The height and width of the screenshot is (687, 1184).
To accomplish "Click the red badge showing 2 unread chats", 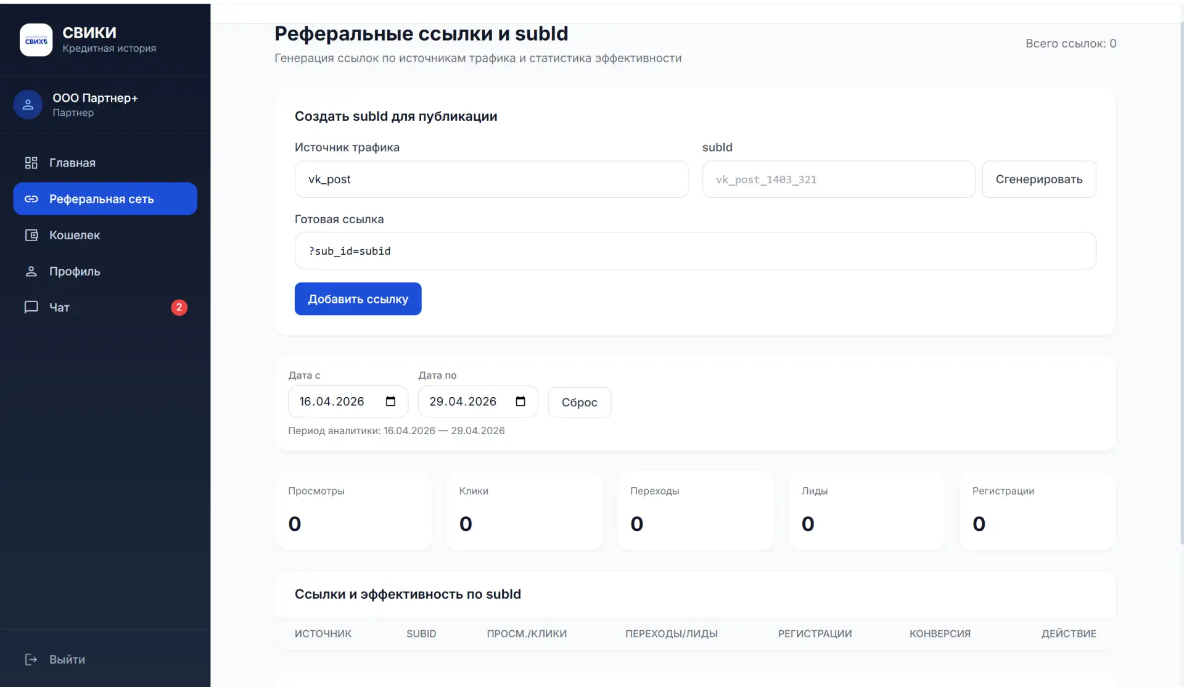I will [x=179, y=307].
